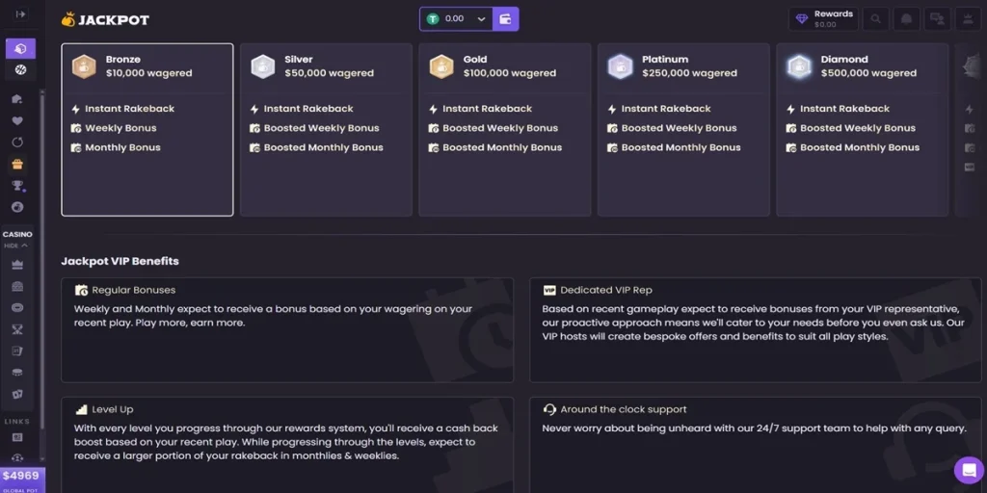Click the Jackpot logo link
The height and width of the screenshot is (493, 987).
[x=105, y=19]
